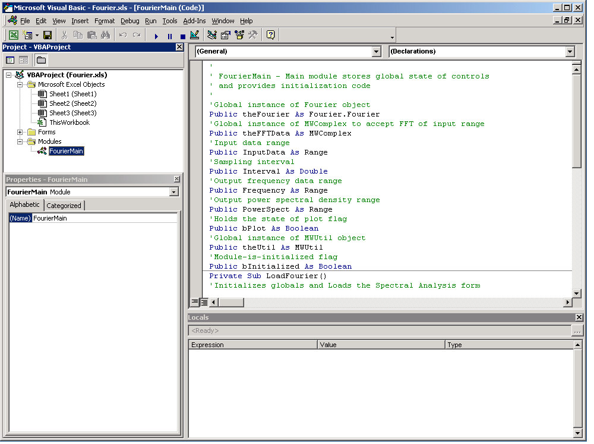
Task: Open the Tools menu
Action: [x=170, y=21]
